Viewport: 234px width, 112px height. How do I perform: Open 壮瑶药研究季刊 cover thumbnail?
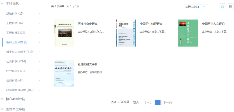64,74
